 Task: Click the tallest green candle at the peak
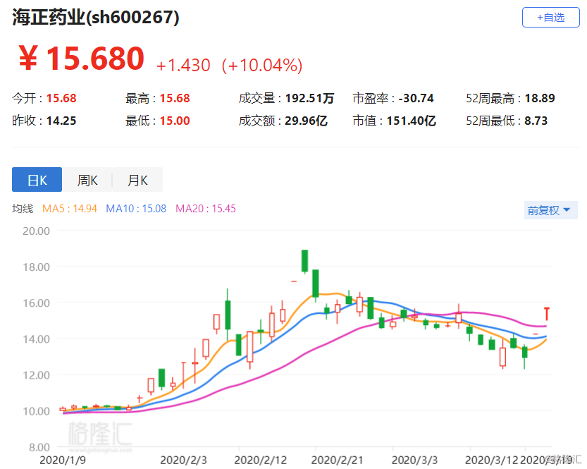(304, 260)
